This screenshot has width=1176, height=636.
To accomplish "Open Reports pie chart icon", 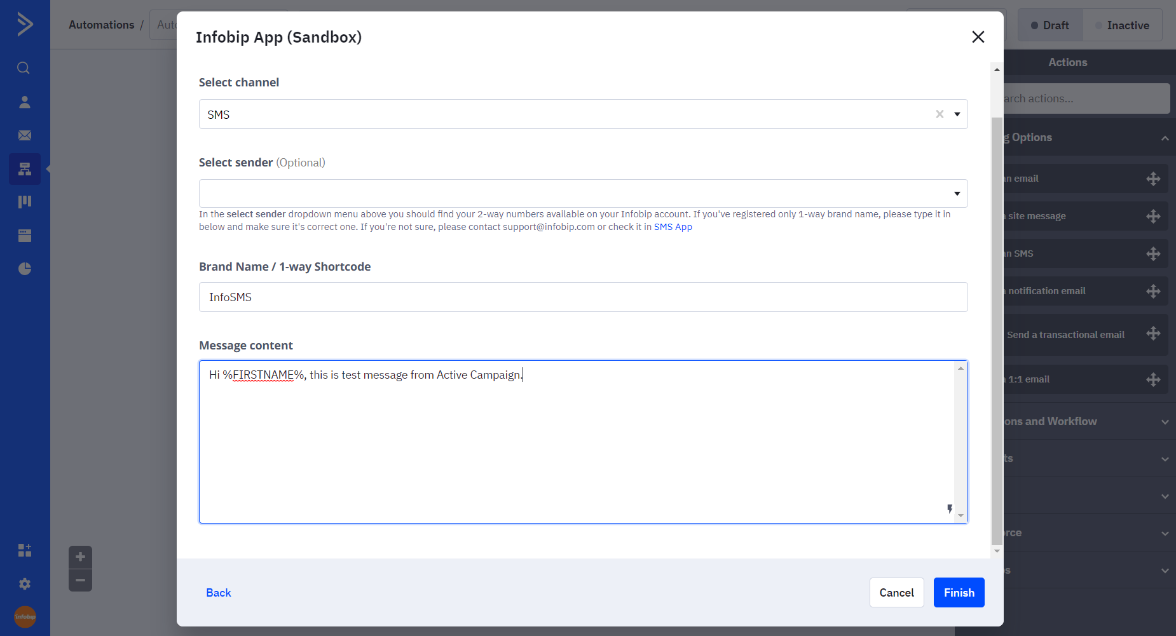I will (25, 269).
